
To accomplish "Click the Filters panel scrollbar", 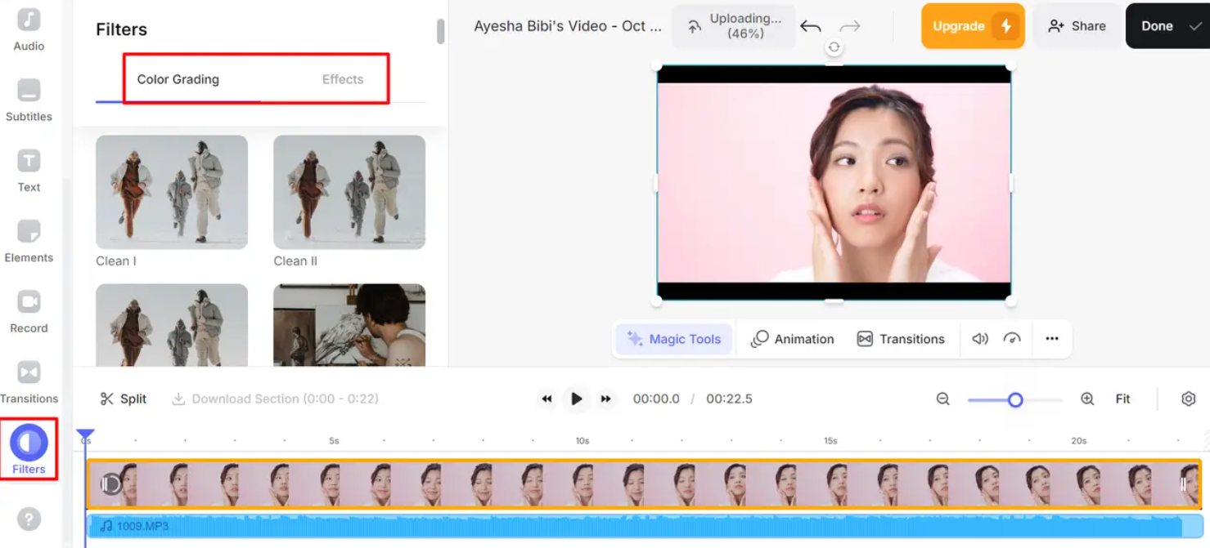I will [x=440, y=31].
